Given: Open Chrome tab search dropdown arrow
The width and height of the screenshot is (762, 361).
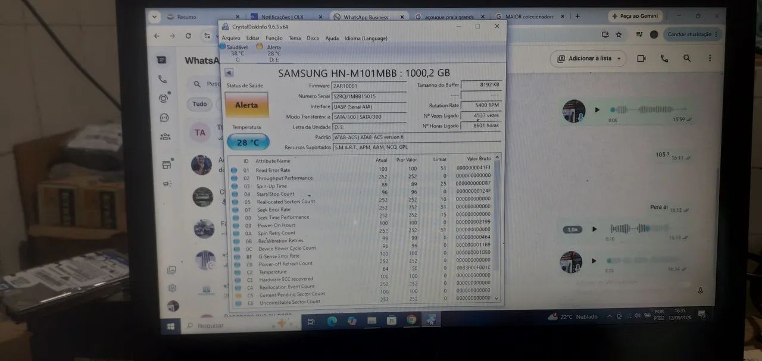Looking at the screenshot, I should pyautogui.click(x=154, y=17).
